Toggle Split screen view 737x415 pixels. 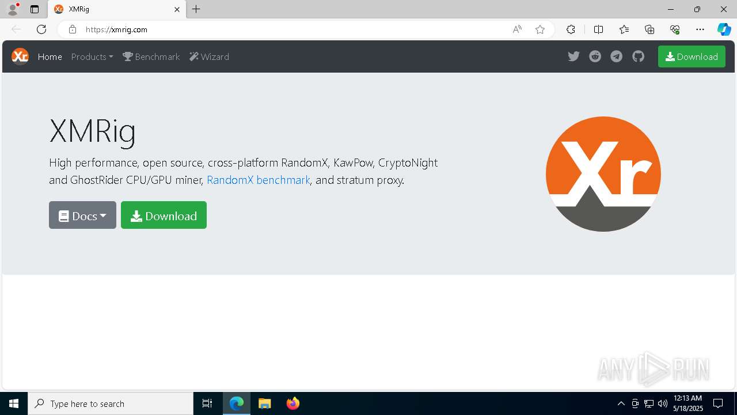point(598,29)
